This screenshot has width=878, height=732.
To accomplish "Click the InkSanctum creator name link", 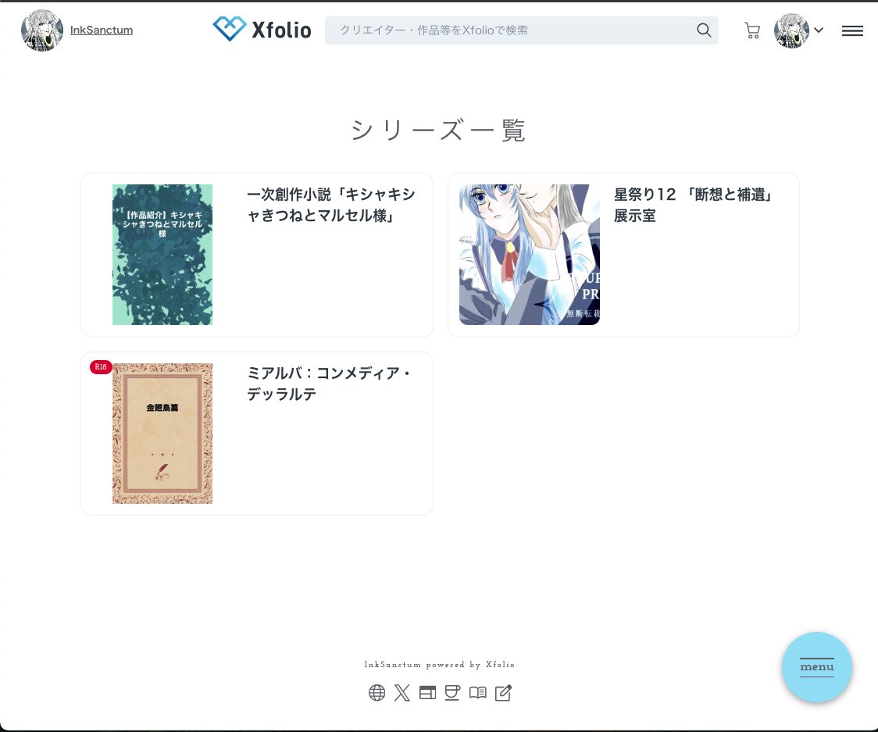I will tap(102, 30).
